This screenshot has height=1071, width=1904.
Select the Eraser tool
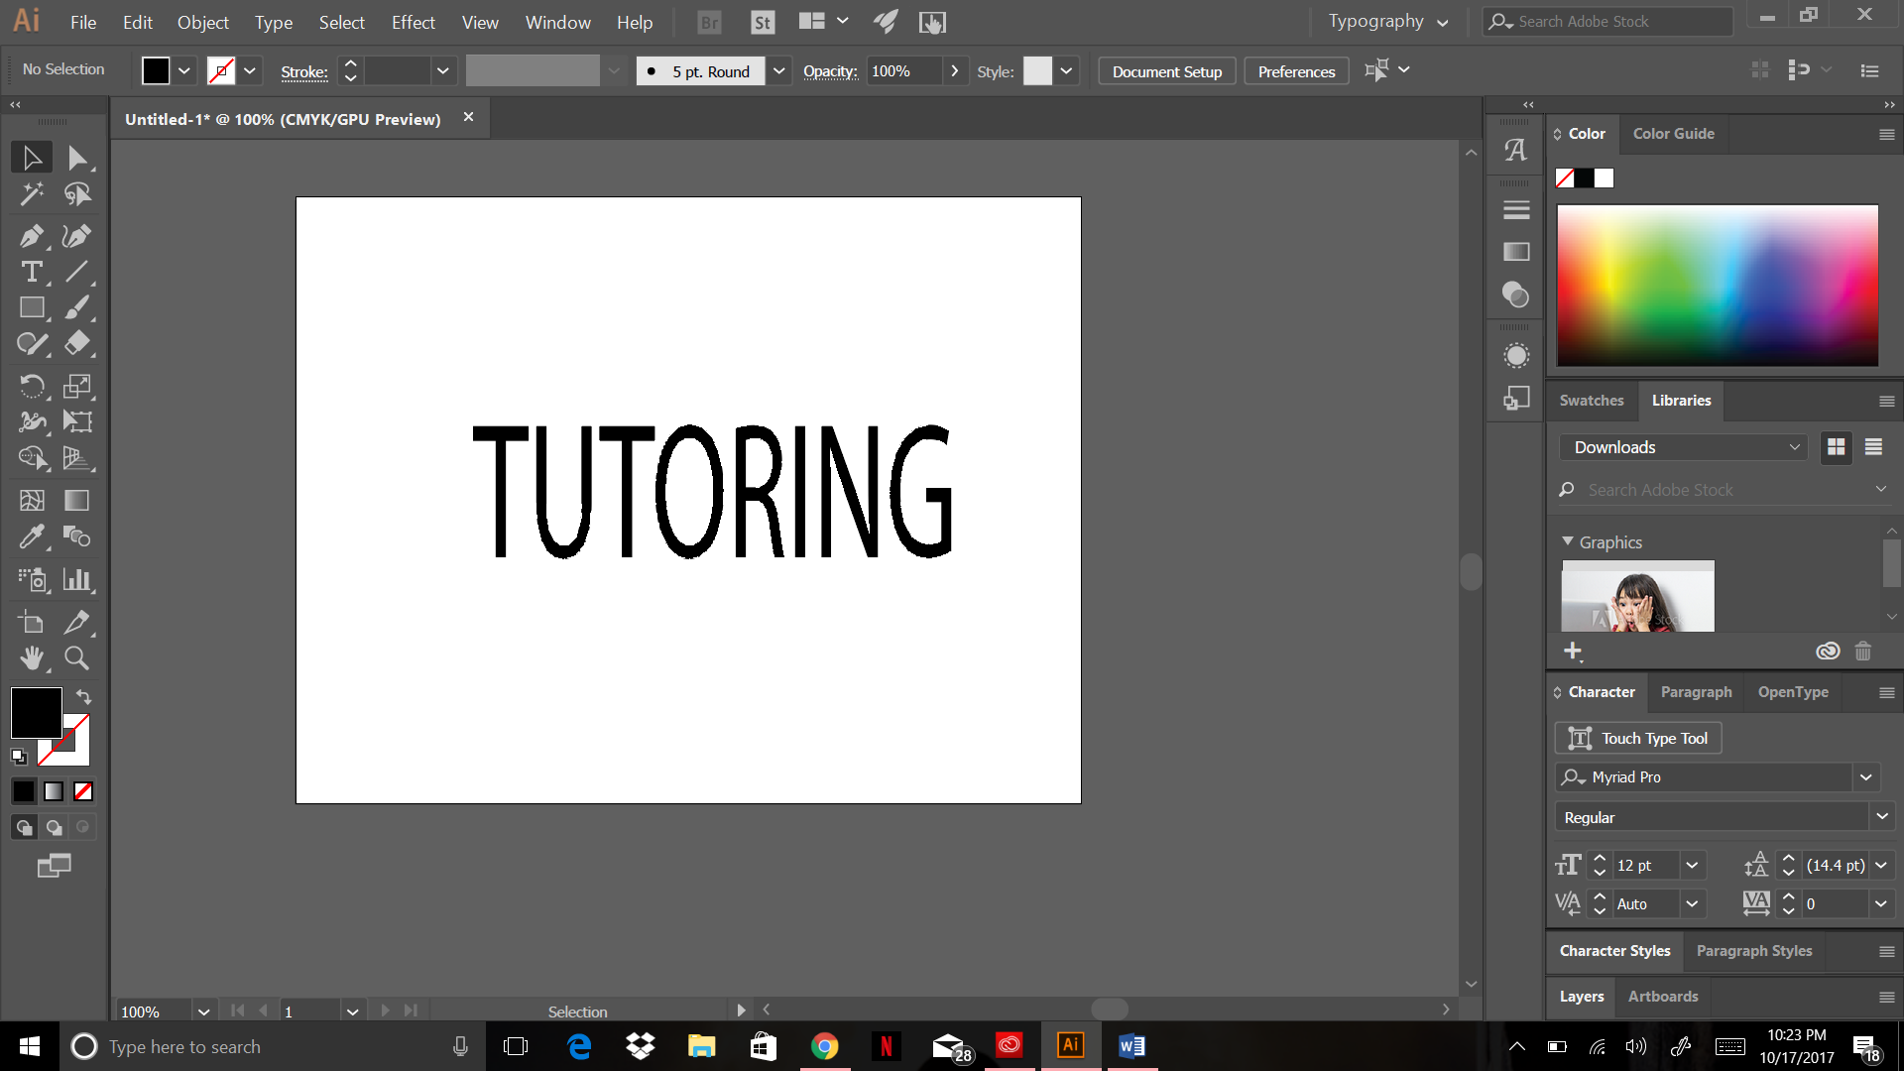(x=76, y=343)
